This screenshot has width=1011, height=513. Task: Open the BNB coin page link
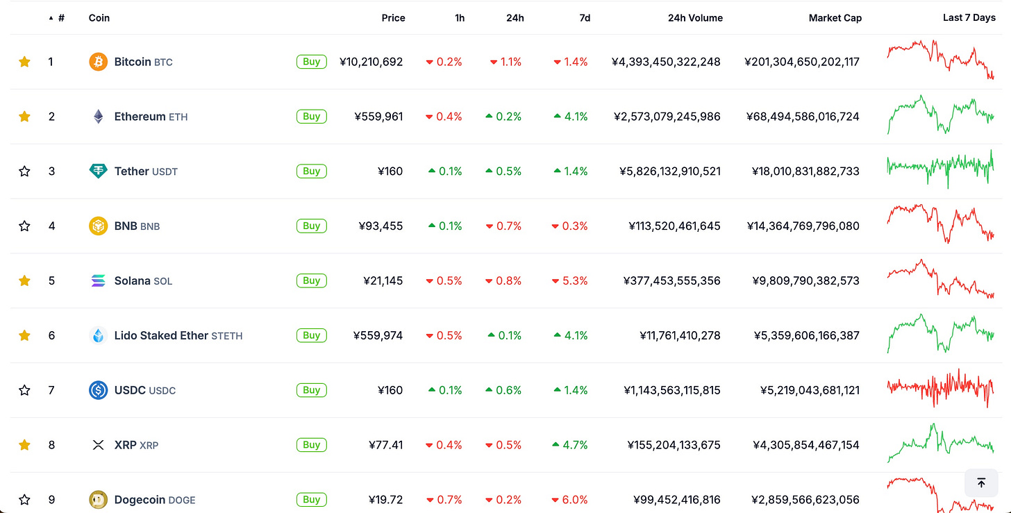(137, 226)
